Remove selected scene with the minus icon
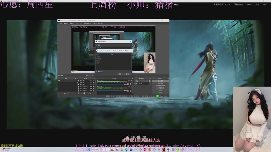The width and height of the screenshot is (271, 152). point(62,93)
